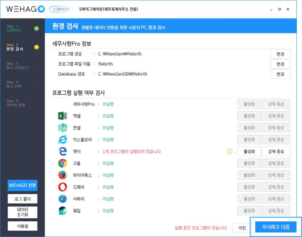Click the green checkmark beside Step 1

(36, 28)
